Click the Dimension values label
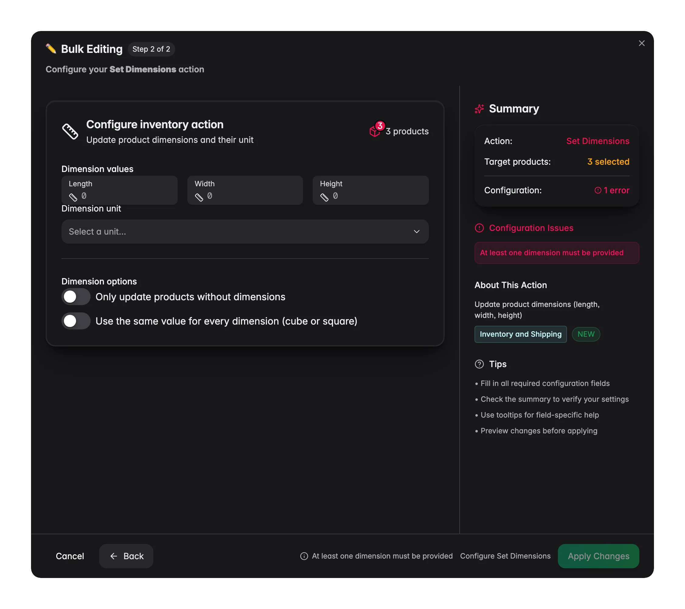 coord(97,169)
